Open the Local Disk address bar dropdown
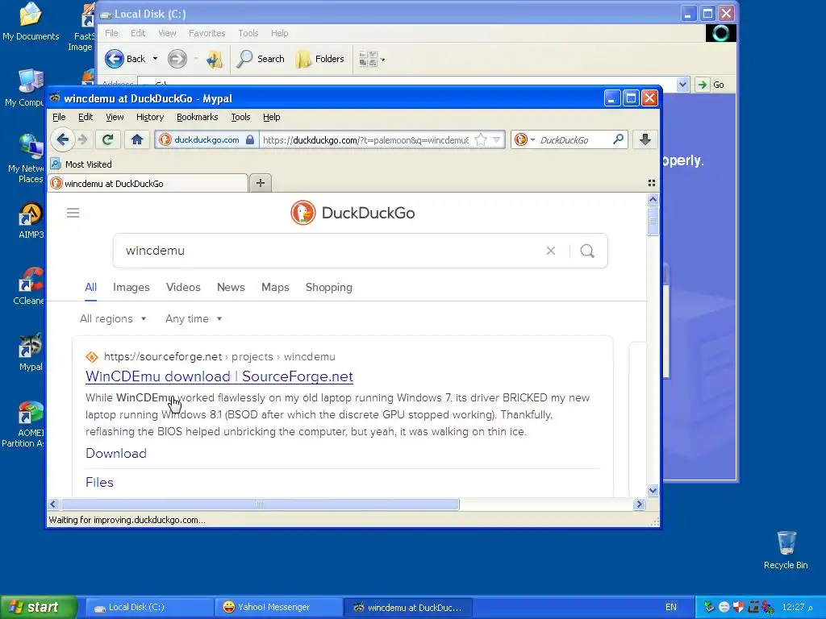This screenshot has width=826, height=619. [682, 84]
